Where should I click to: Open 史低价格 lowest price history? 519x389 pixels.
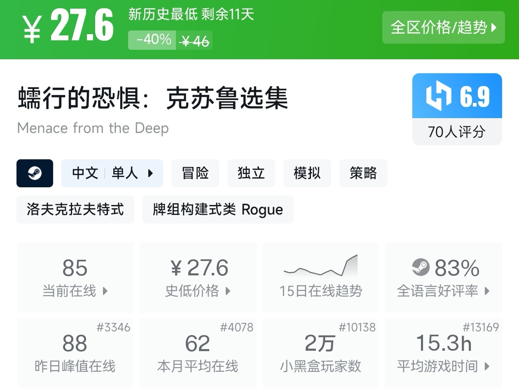[198, 277]
